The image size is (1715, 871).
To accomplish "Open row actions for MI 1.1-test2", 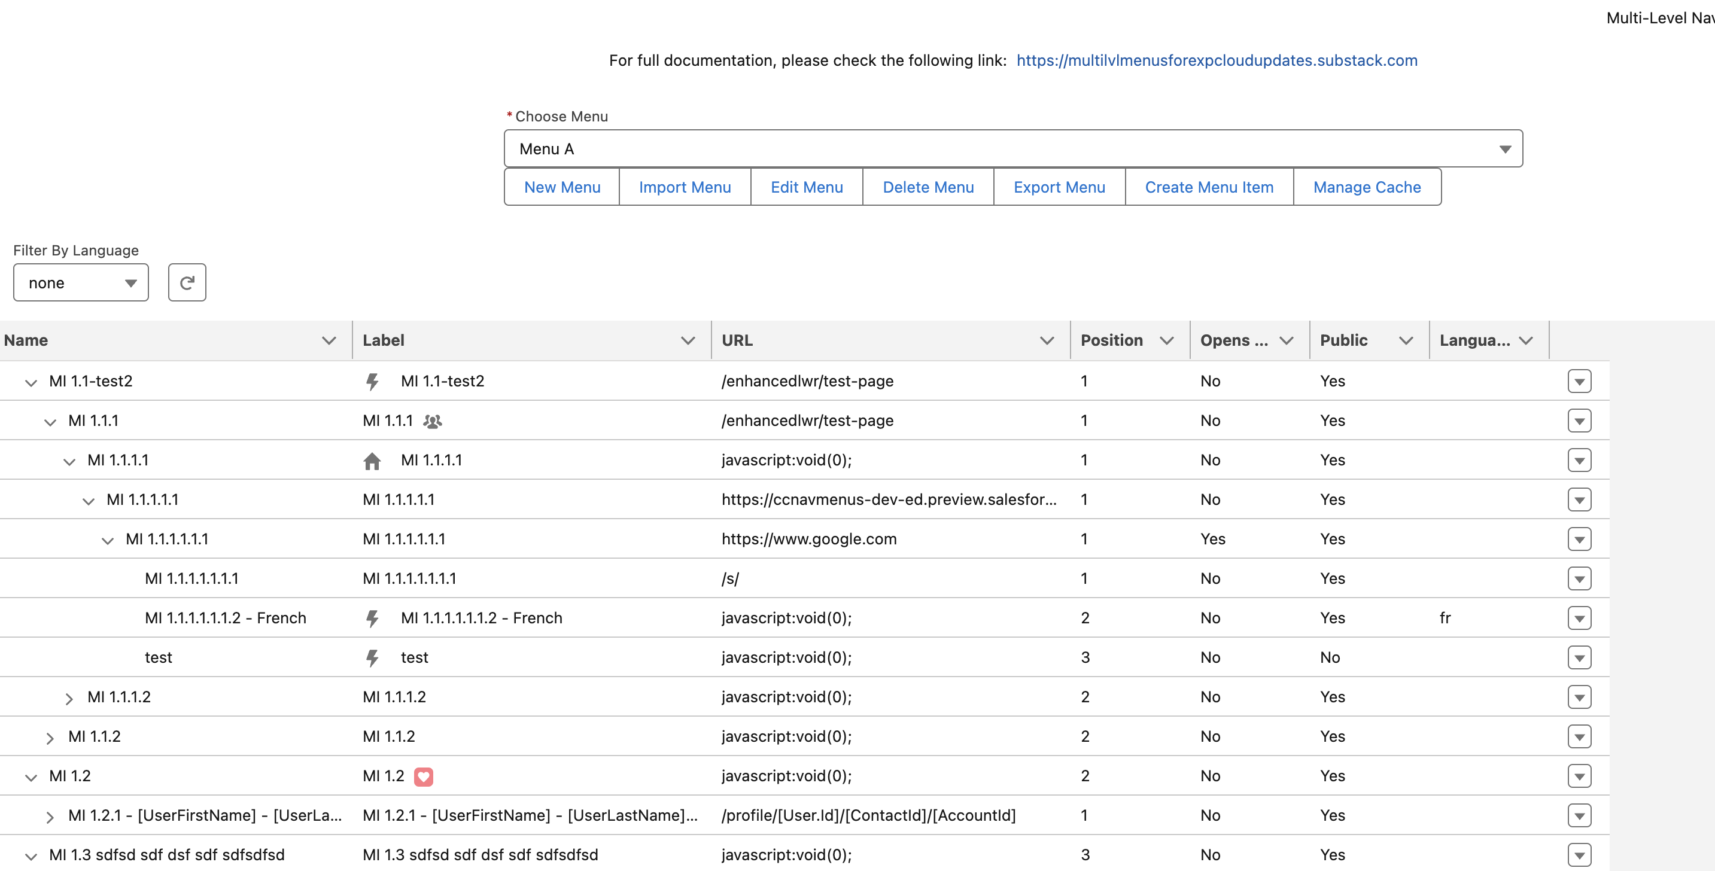I will (x=1579, y=381).
